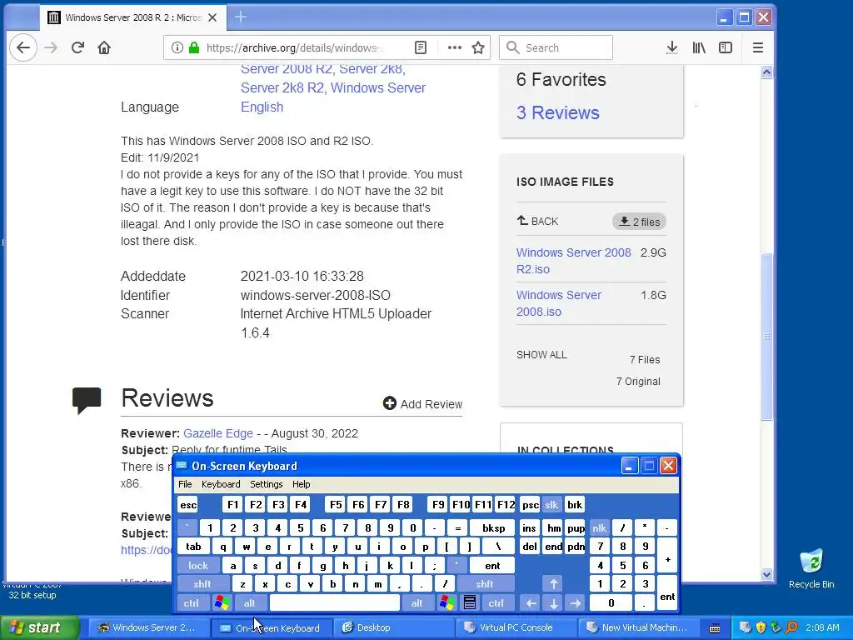
Task: Click the bksp key on keyboard
Action: pos(493,527)
